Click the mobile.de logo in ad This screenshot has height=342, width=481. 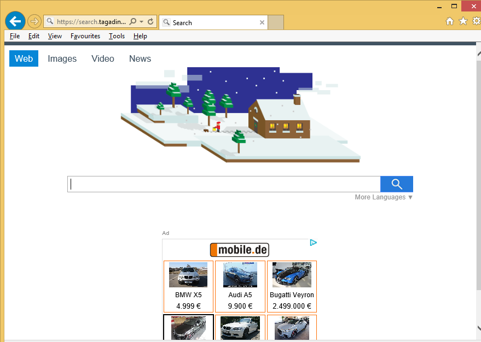pyautogui.click(x=240, y=250)
